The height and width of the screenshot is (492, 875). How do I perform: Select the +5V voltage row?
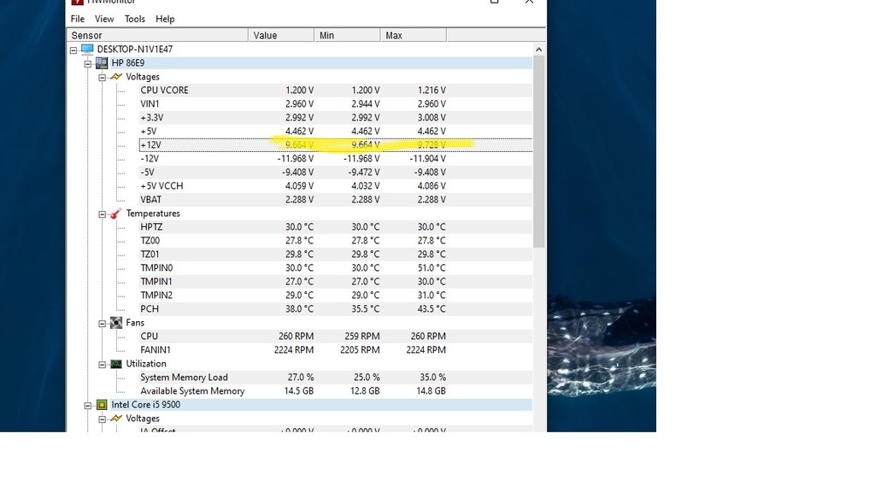click(x=335, y=131)
